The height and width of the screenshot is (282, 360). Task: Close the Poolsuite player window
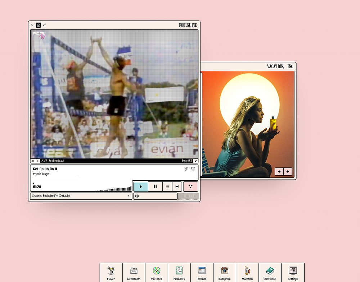pyautogui.click(x=32, y=25)
